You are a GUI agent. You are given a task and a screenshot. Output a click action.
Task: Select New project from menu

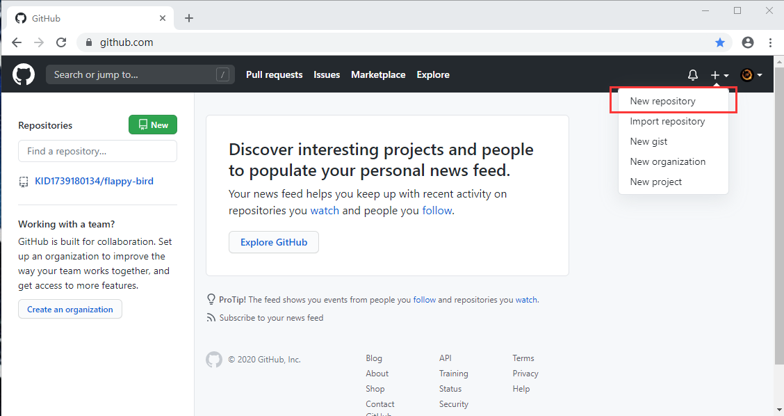click(x=673, y=182)
